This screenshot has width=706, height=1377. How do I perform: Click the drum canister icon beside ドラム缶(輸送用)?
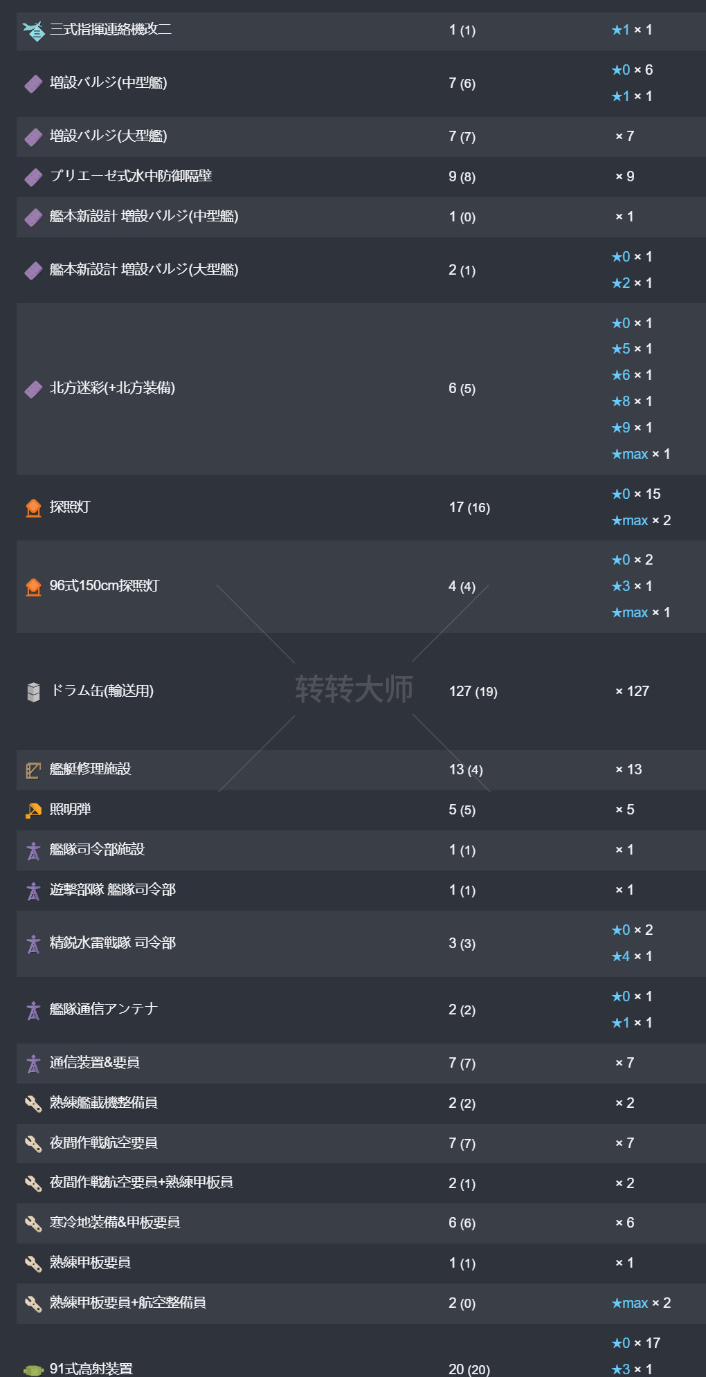pos(33,691)
